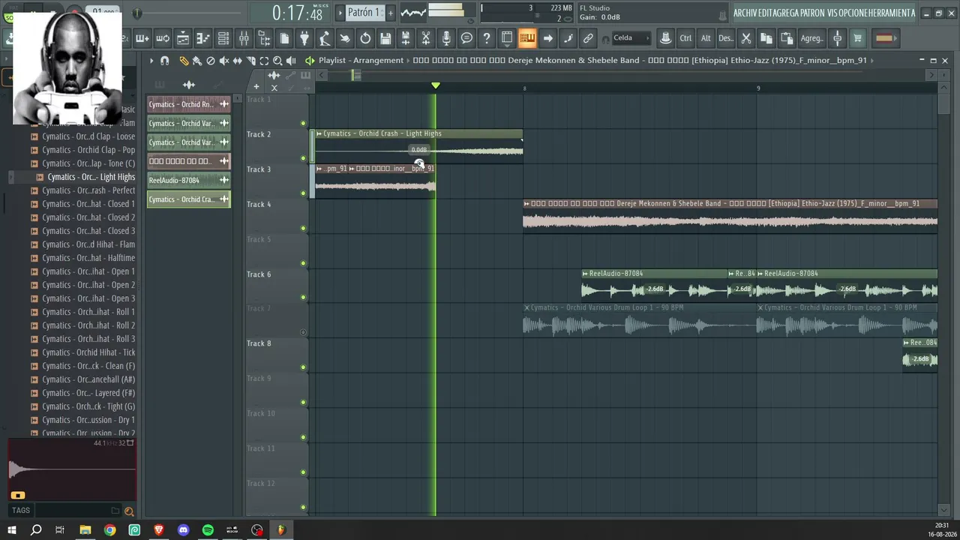Mute Track 2 using its green light

tap(303, 158)
